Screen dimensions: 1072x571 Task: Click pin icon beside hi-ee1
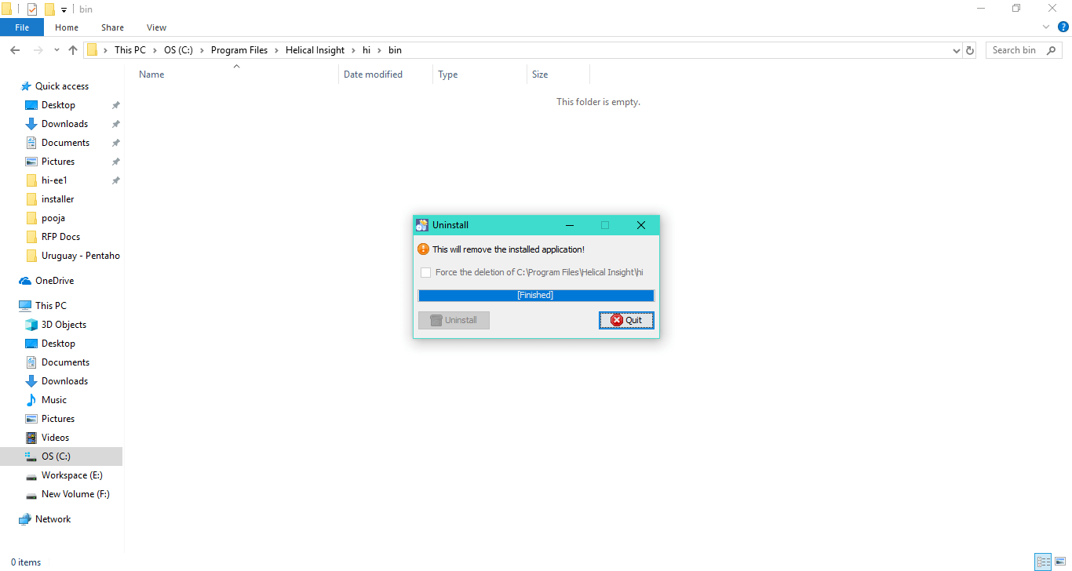[115, 180]
